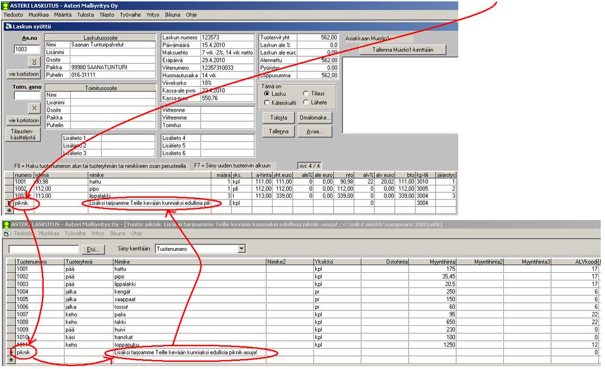Viewport: 605px width, 369px height.
Task: Click the Tulosta button
Action: pos(279,117)
